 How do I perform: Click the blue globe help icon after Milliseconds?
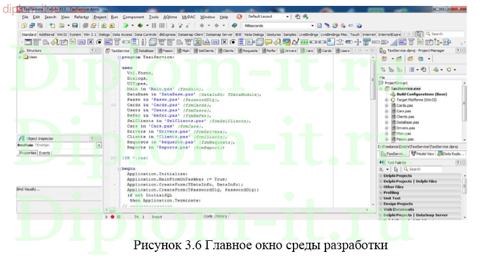click(x=359, y=25)
